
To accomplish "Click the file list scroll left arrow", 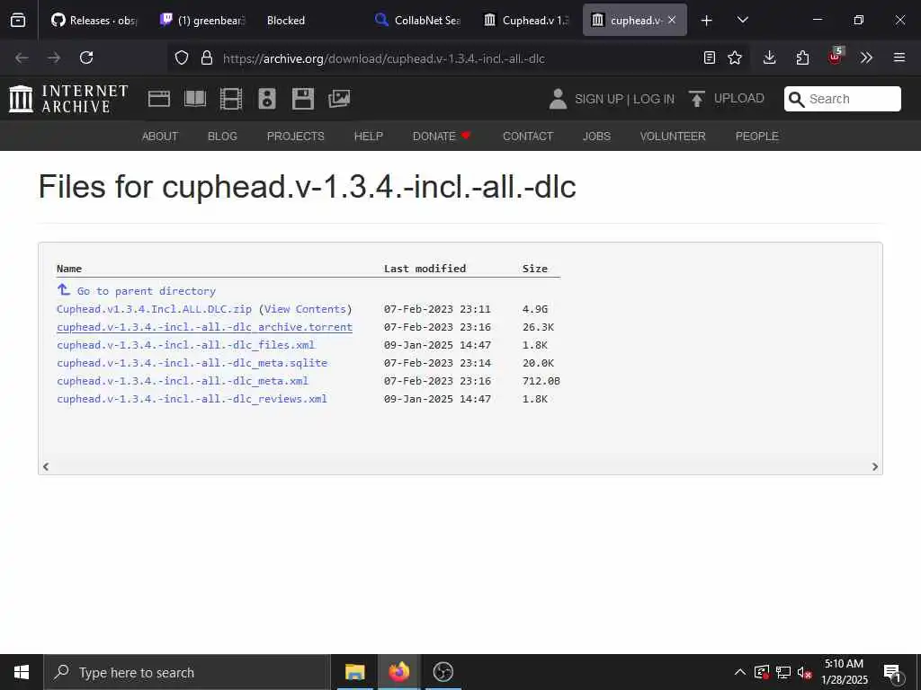I will [x=46, y=466].
